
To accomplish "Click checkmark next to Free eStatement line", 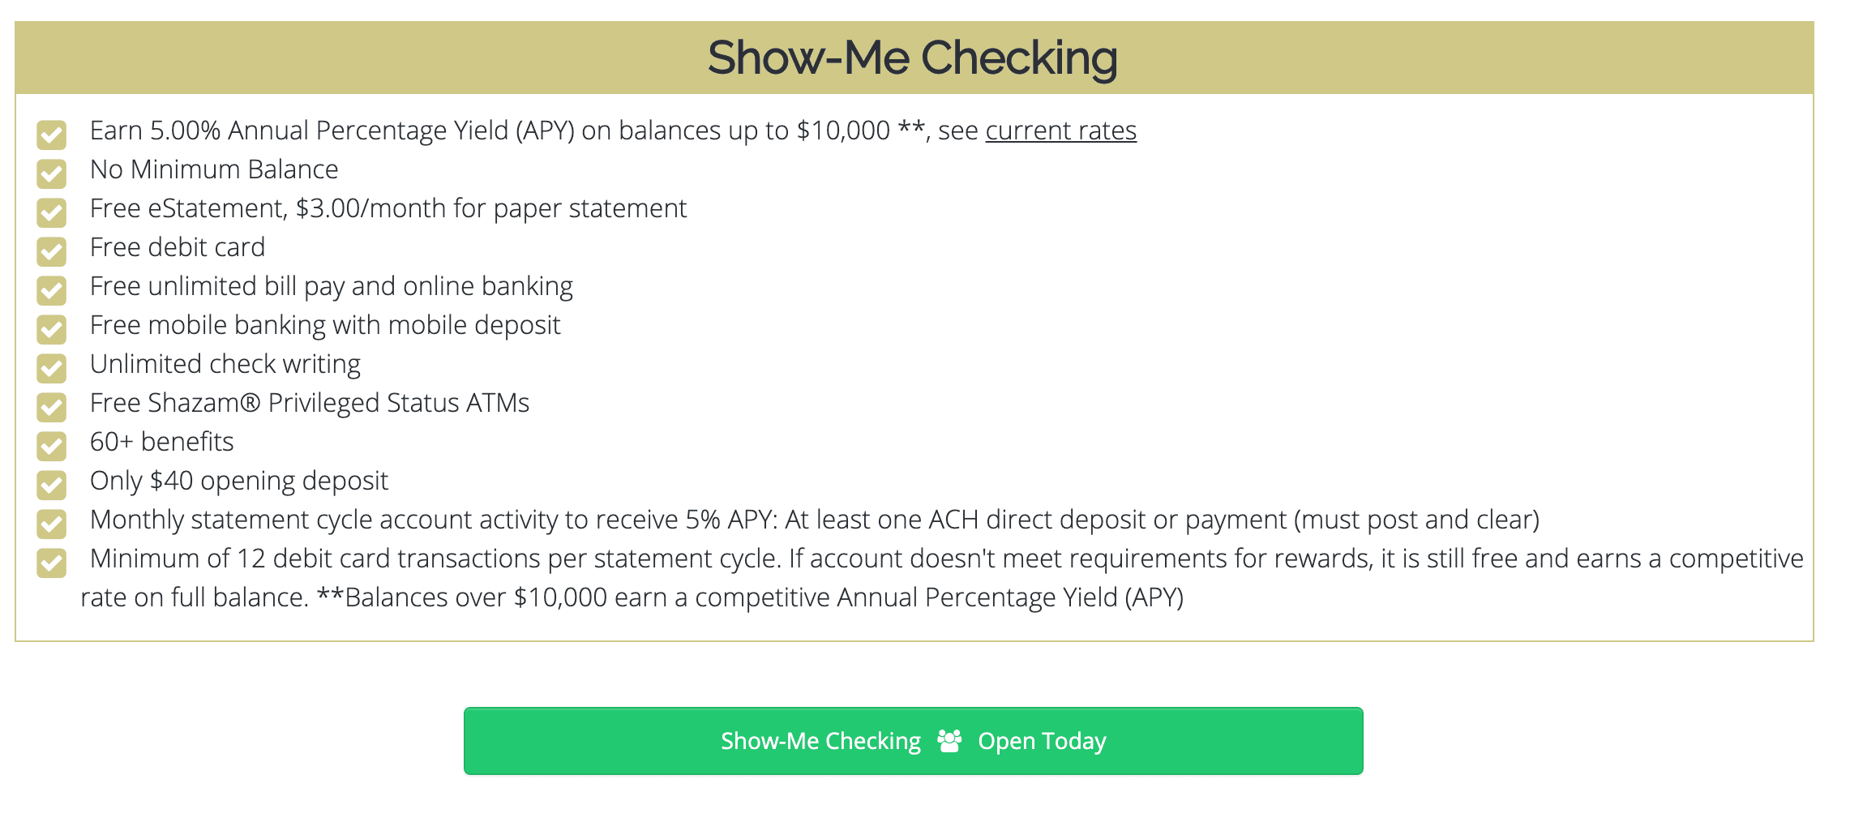I will click(51, 212).
